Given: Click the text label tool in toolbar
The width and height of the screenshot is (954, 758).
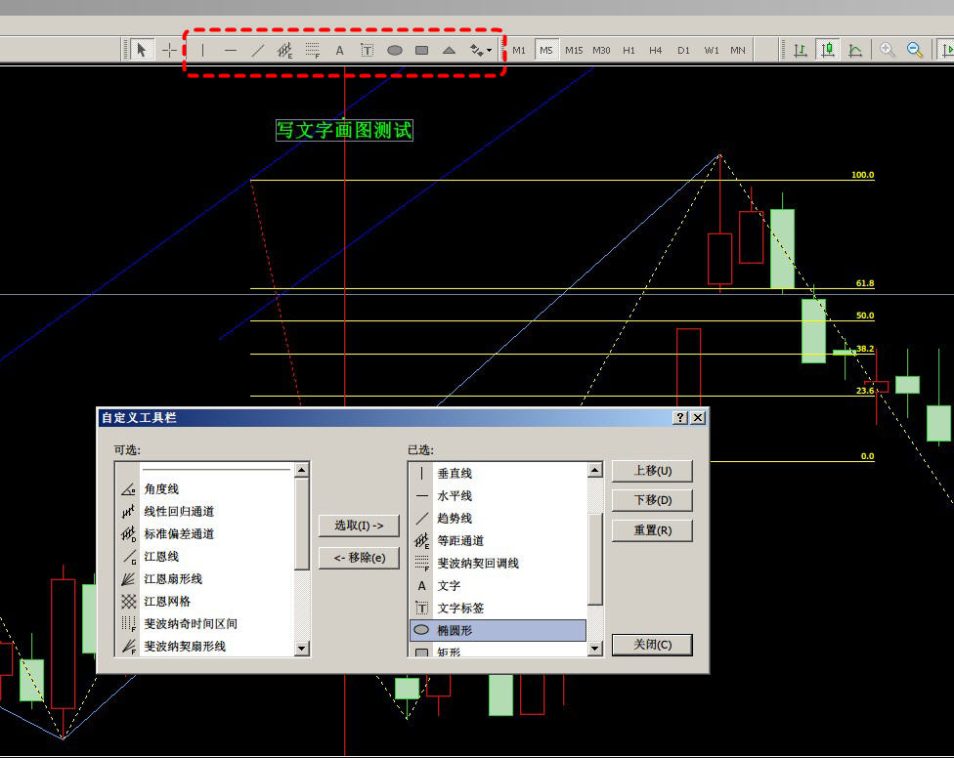Looking at the screenshot, I should click(367, 51).
